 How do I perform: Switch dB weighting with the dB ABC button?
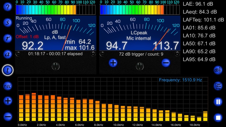pos(218,70)
